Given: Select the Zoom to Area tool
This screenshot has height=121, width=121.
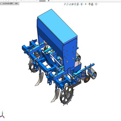Looking at the screenshot, I should click(x=67, y=4).
